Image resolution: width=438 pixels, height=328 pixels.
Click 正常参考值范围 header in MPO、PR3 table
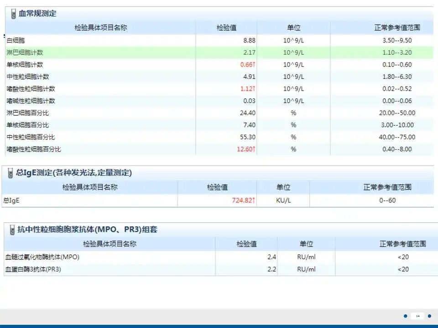point(403,244)
